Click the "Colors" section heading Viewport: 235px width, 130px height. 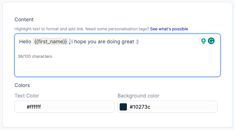coord(22,85)
